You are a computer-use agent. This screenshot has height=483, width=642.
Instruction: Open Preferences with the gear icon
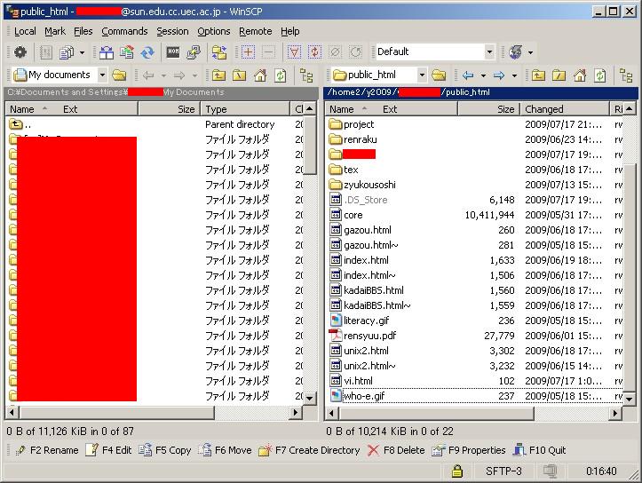tap(20, 52)
